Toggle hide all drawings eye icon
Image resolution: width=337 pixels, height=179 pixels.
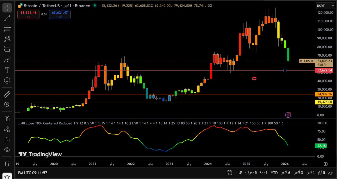pyautogui.click(x=7, y=150)
